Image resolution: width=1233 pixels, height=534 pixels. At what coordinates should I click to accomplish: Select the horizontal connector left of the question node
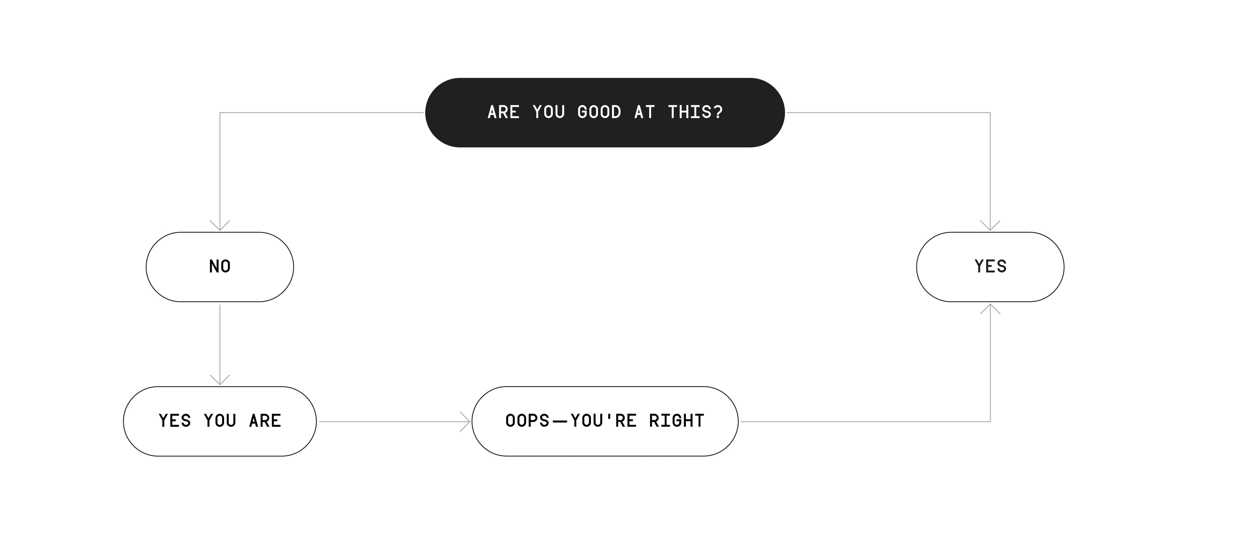click(x=322, y=113)
